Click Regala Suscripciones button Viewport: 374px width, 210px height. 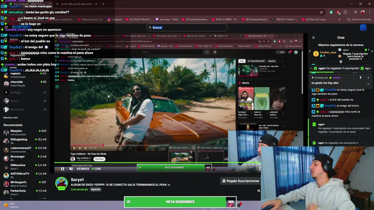tap(240, 181)
